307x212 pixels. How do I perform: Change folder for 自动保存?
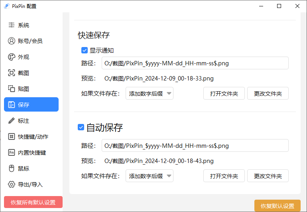click(268, 176)
